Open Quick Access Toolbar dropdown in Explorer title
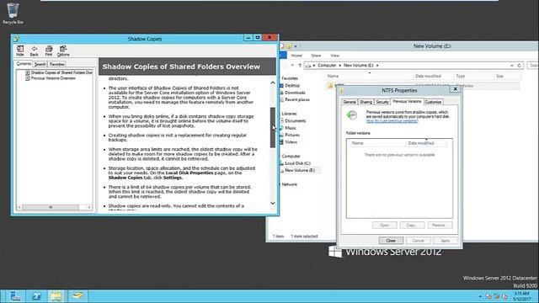The width and height of the screenshot is (539, 303). click(296, 46)
